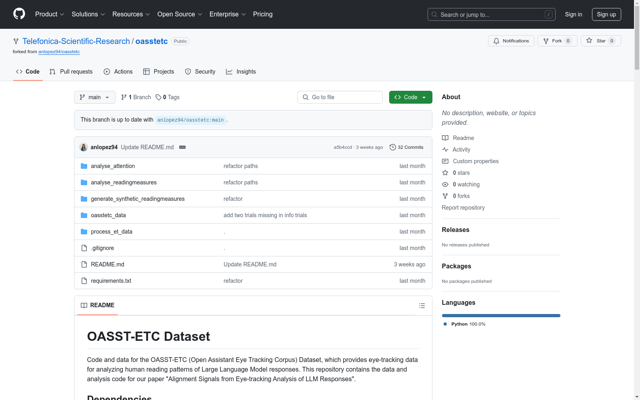Open Telefonica-Scientific-Research organization link
640x400 pixels.
click(x=76, y=41)
